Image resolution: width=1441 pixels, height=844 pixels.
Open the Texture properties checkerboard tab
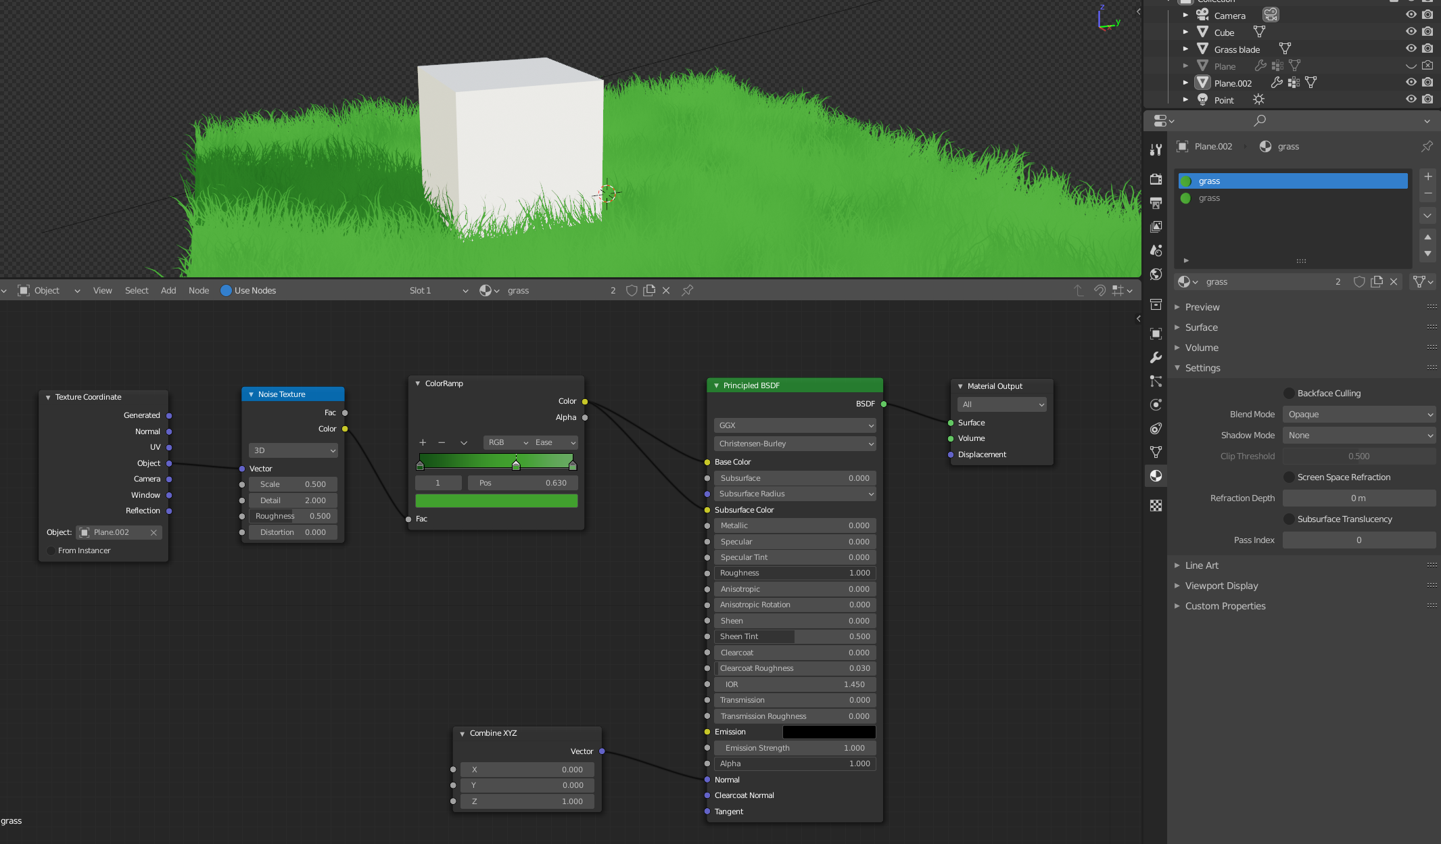[1156, 505]
